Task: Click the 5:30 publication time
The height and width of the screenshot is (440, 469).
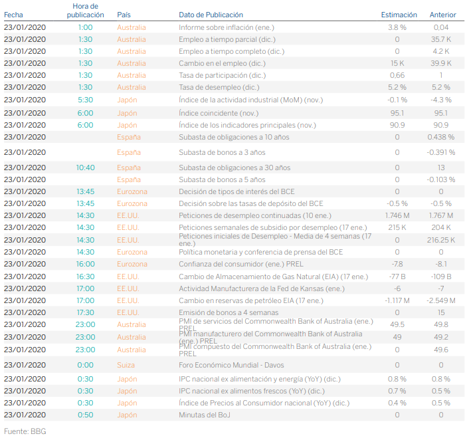Action: tap(85, 100)
